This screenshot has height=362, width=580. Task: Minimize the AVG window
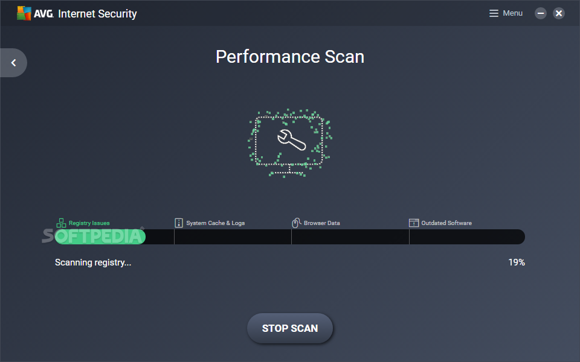540,13
